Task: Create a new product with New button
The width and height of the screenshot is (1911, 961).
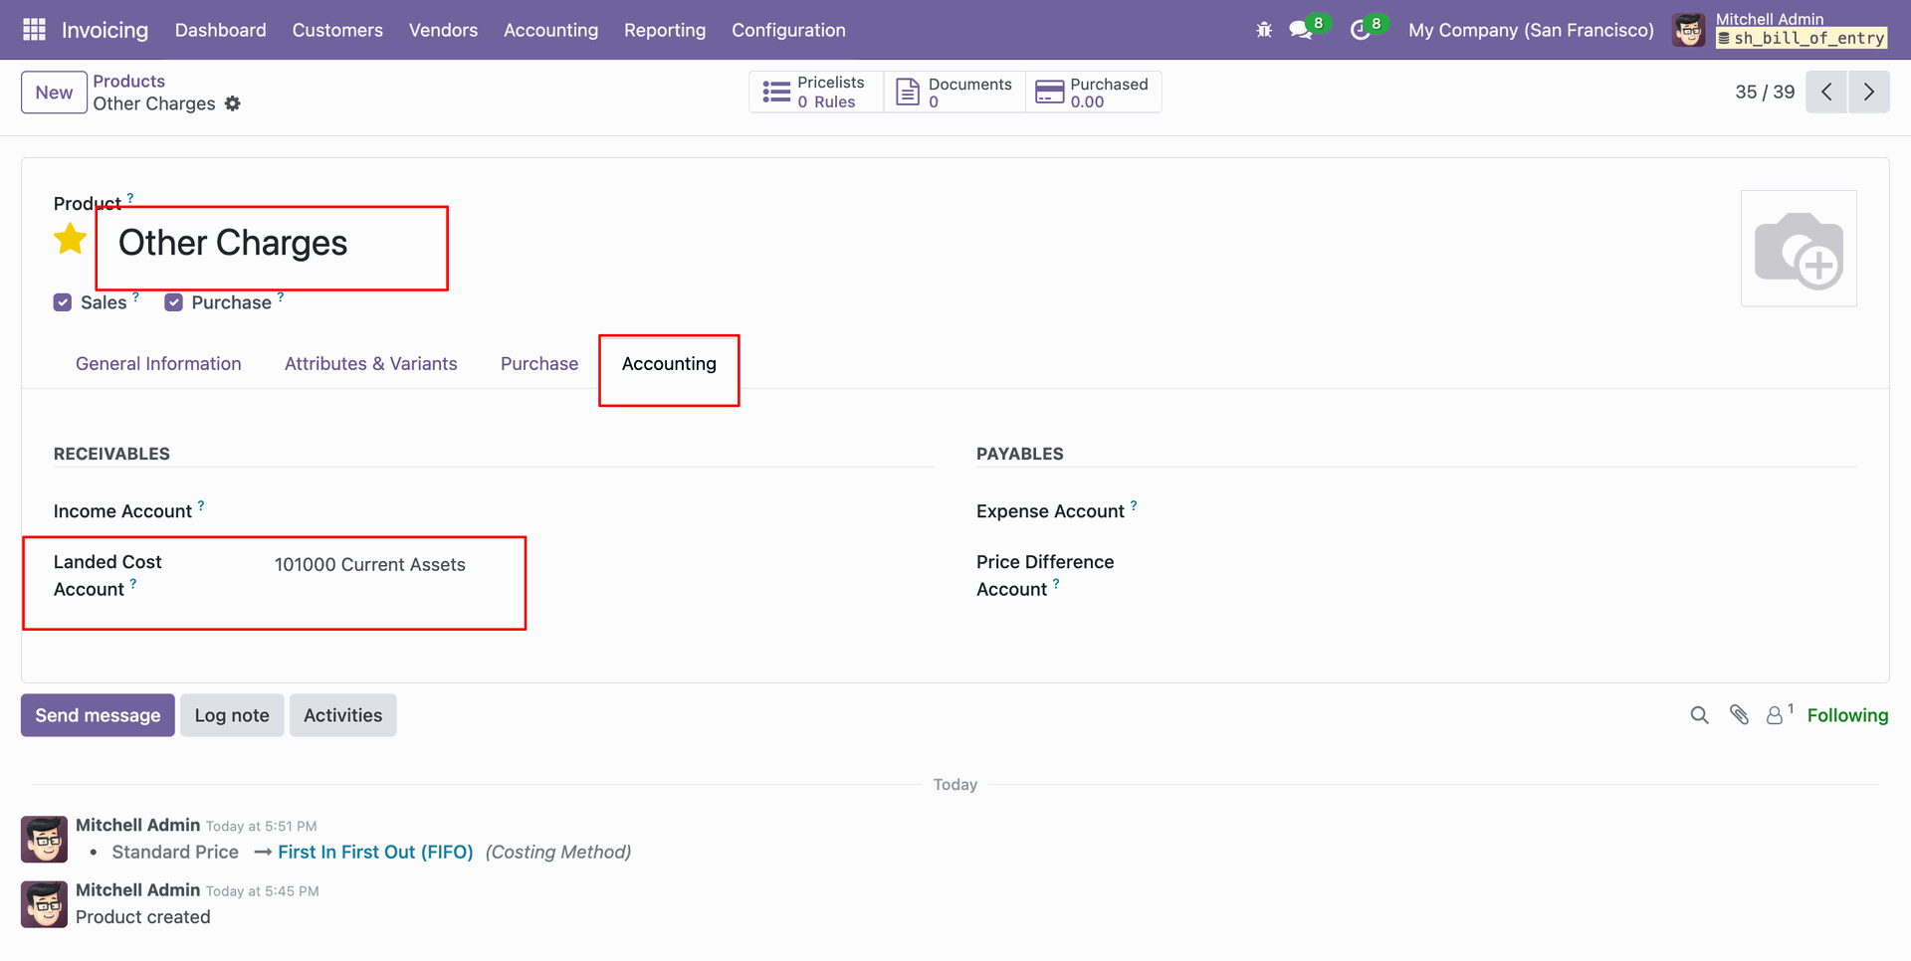Action: coord(54,93)
